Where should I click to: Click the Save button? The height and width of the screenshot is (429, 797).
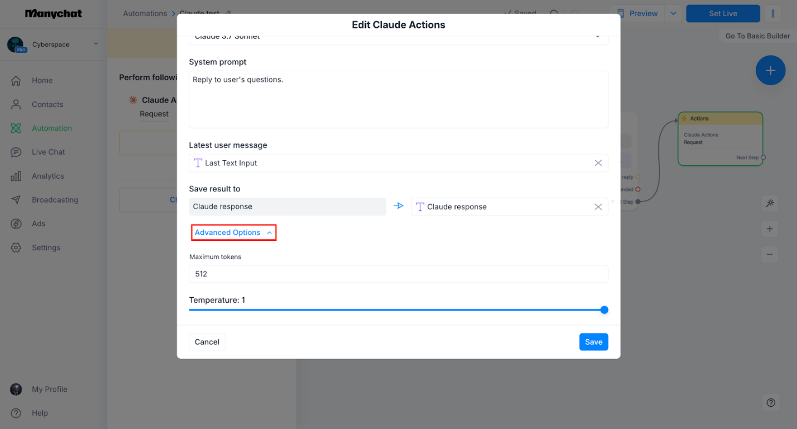pos(593,342)
